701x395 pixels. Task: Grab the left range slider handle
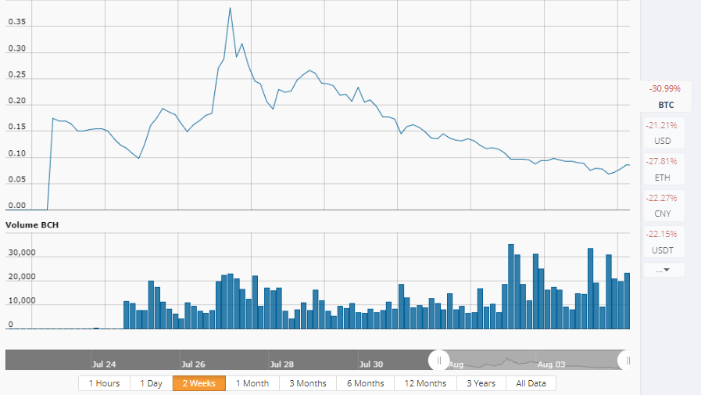pyautogui.click(x=438, y=360)
